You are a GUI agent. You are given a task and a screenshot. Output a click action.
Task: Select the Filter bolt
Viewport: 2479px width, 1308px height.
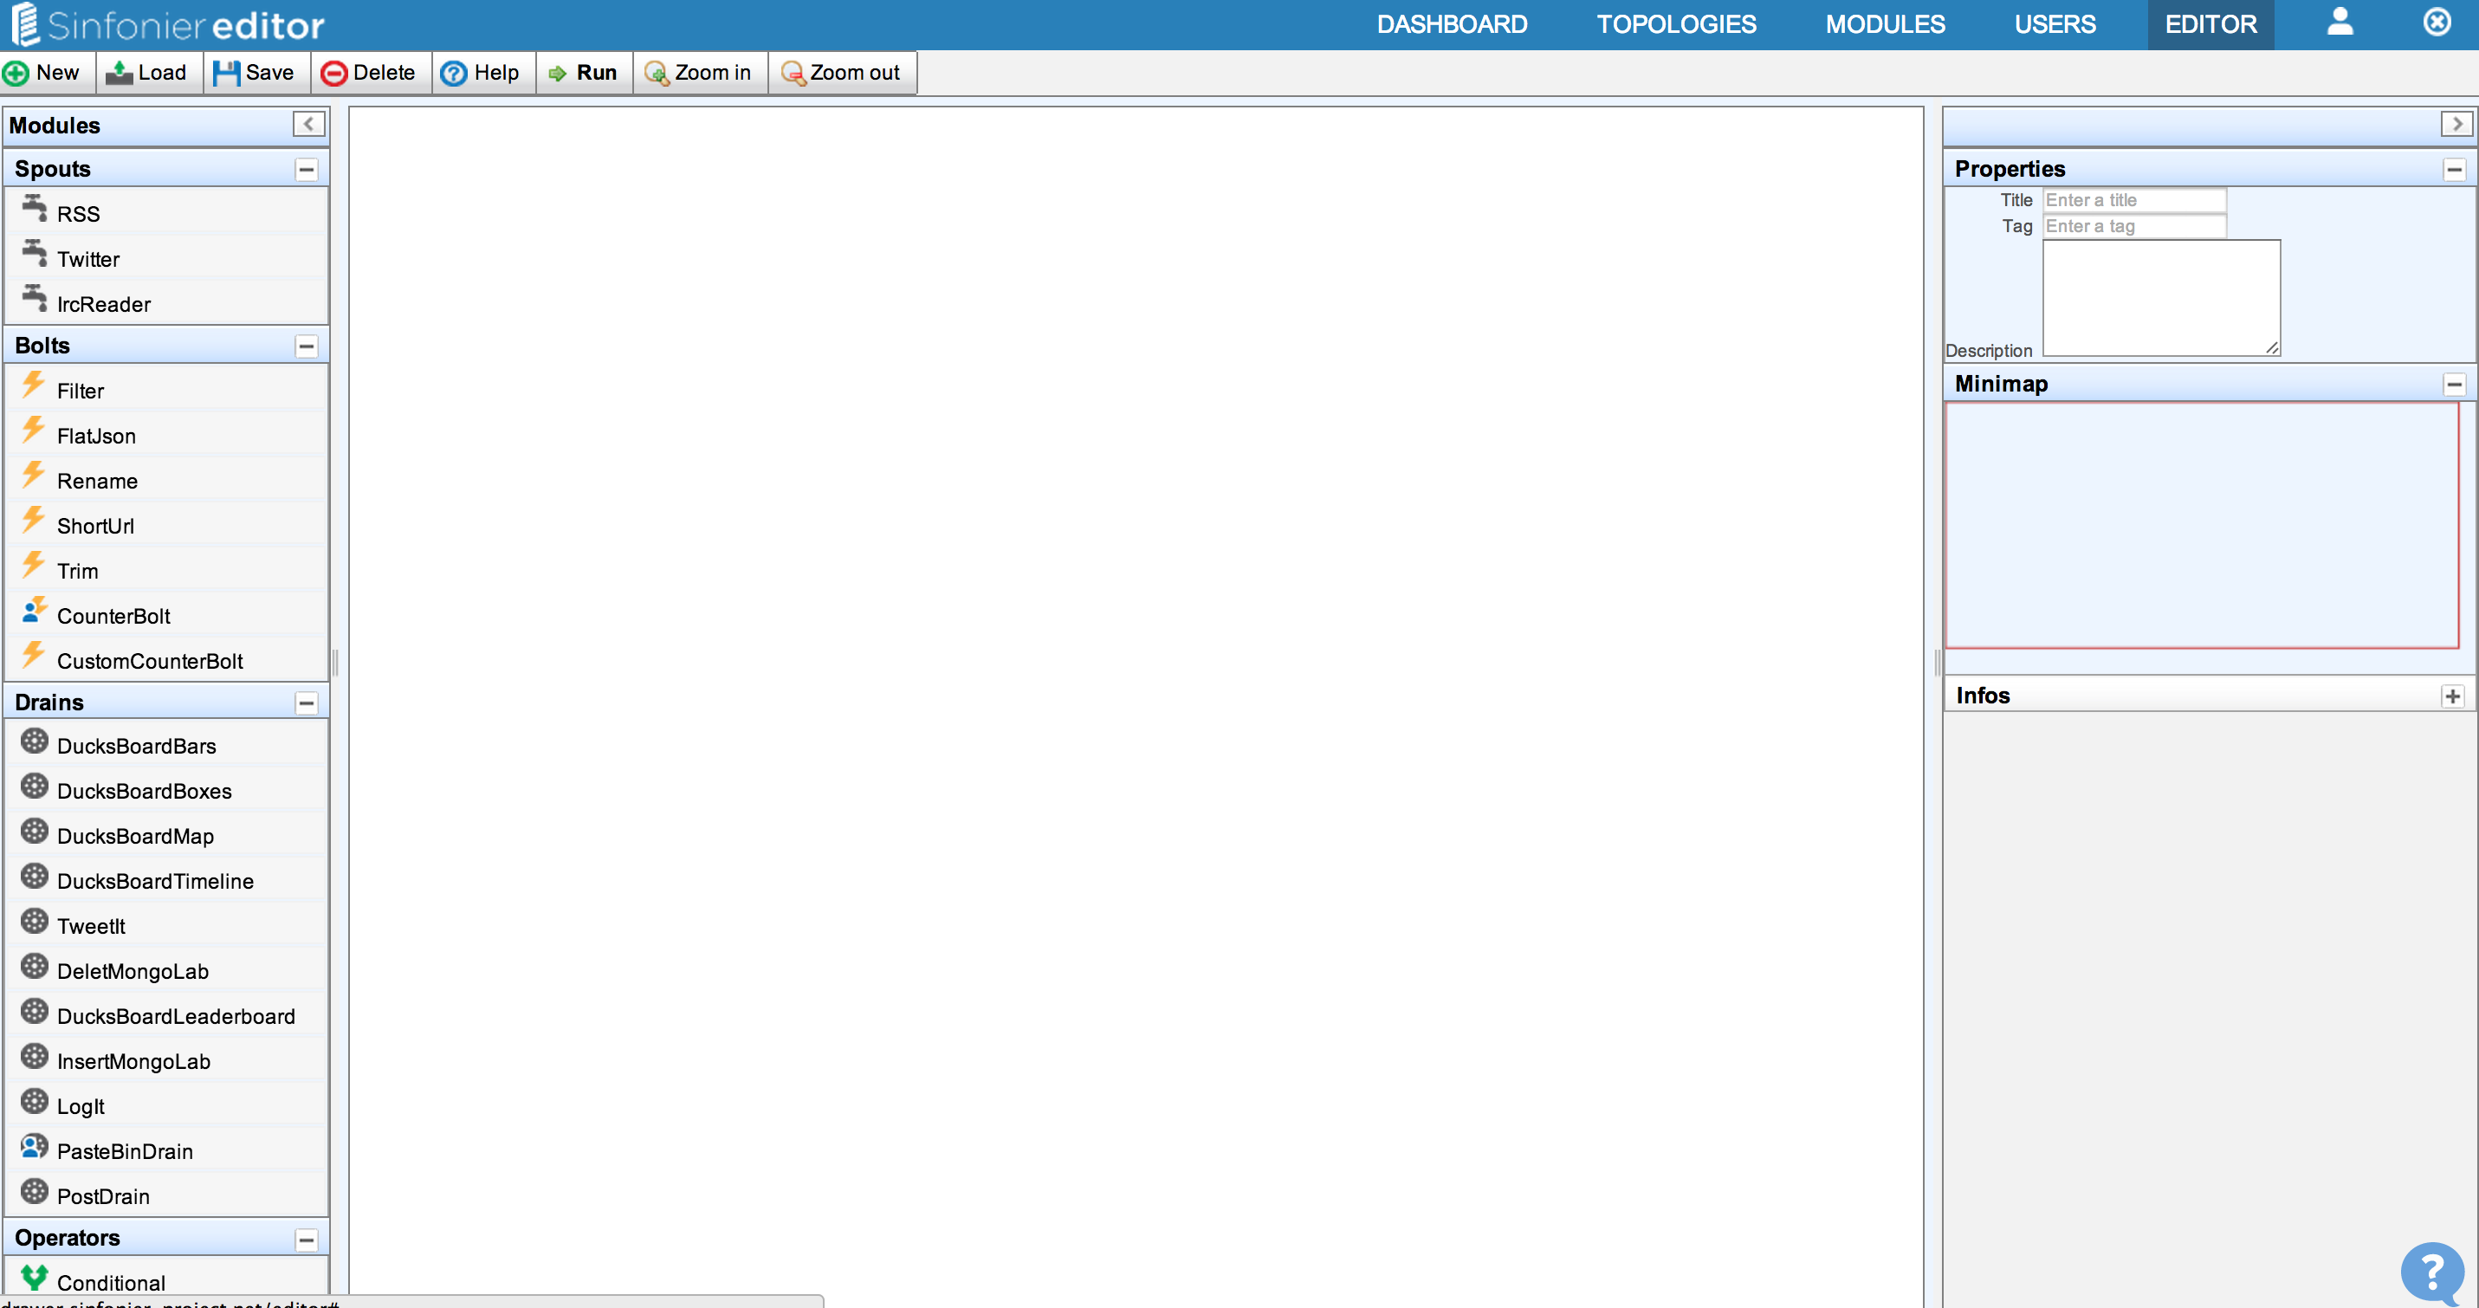click(79, 391)
